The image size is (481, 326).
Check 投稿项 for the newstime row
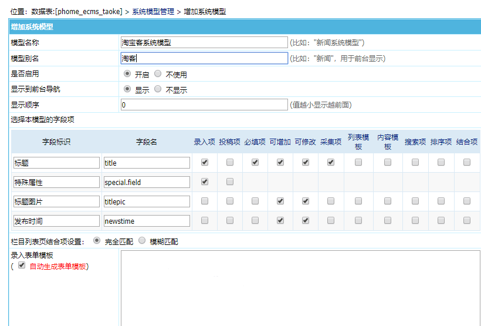[230, 220]
